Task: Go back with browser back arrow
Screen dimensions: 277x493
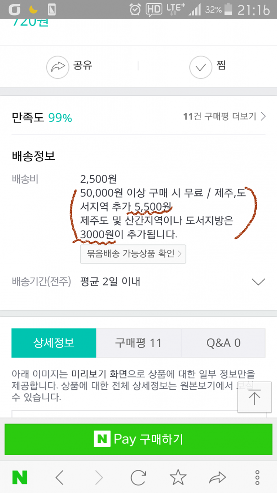Action: (60, 477)
